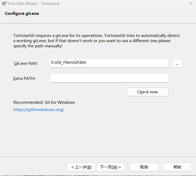This screenshot has height=176, width=196.
Task: Click the 'Configure git.exe' heading text
Action: [x=22, y=13]
